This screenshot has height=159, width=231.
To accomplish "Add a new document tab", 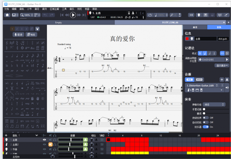I will tap(229, 22).
